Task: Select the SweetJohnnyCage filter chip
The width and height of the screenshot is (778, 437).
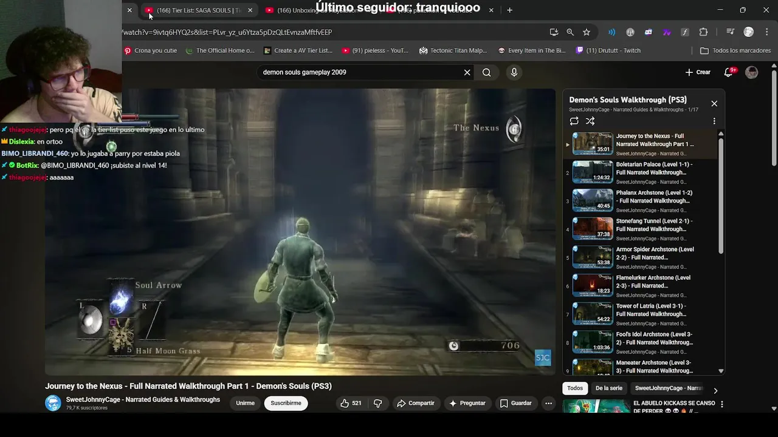Action: point(668,388)
